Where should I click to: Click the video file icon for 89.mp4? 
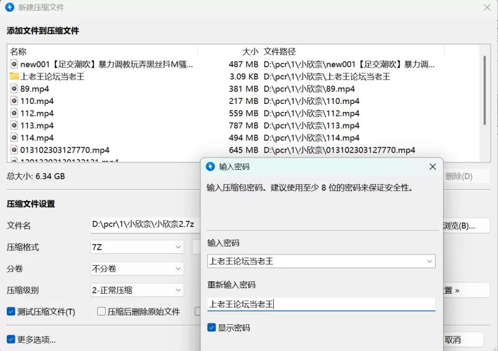pos(14,88)
